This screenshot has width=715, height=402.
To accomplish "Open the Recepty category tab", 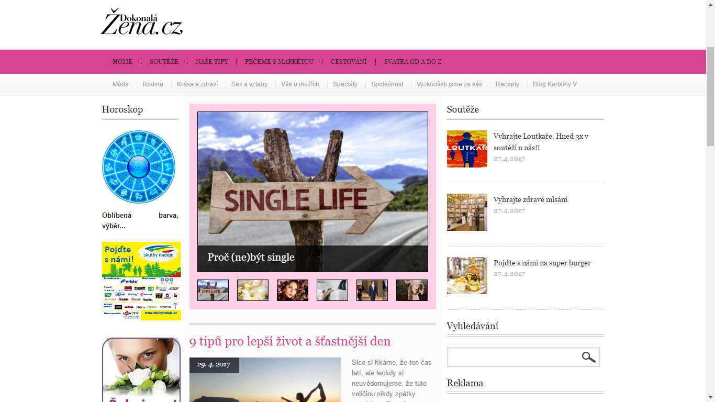I will pyautogui.click(x=507, y=84).
